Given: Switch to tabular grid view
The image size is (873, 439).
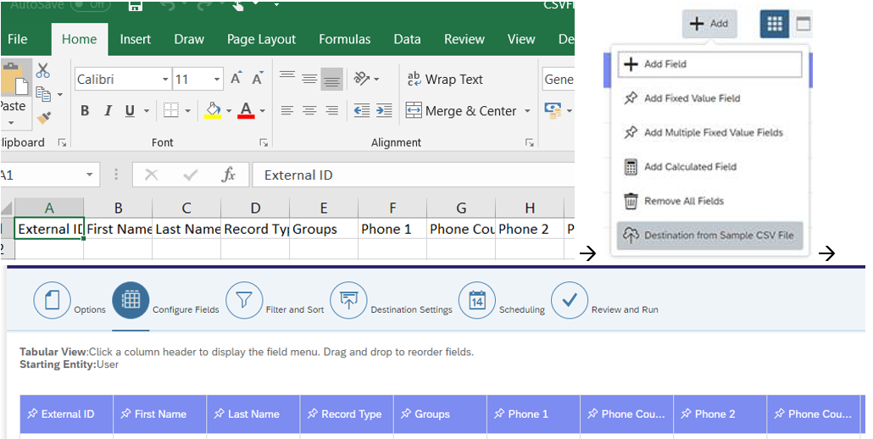Looking at the screenshot, I should tap(773, 24).
